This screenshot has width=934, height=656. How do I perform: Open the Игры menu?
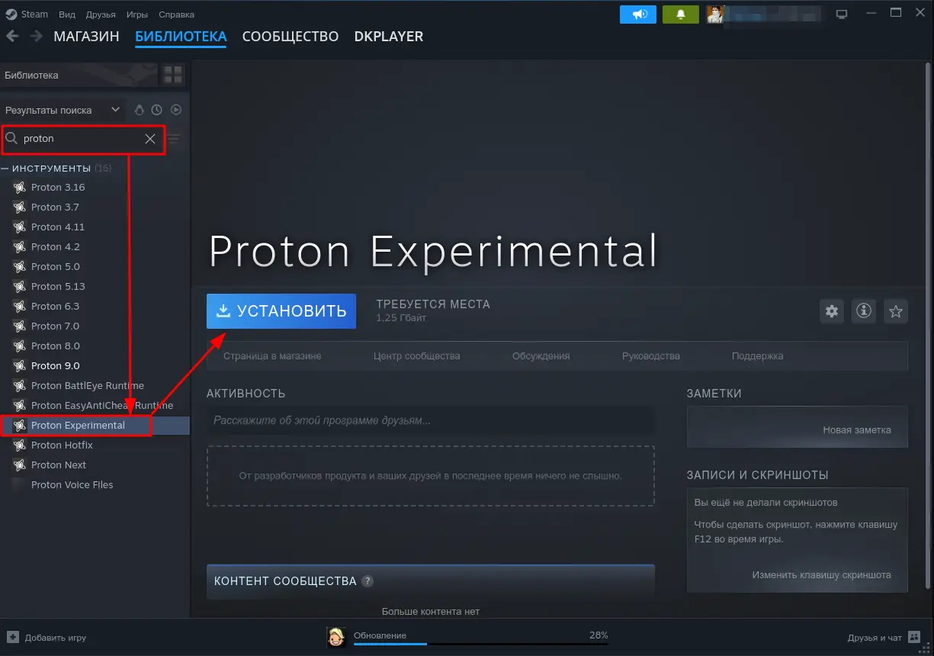pyautogui.click(x=137, y=14)
